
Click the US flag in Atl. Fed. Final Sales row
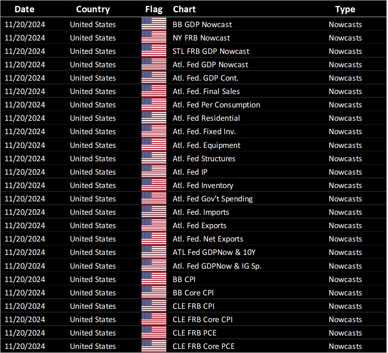pyautogui.click(x=154, y=91)
